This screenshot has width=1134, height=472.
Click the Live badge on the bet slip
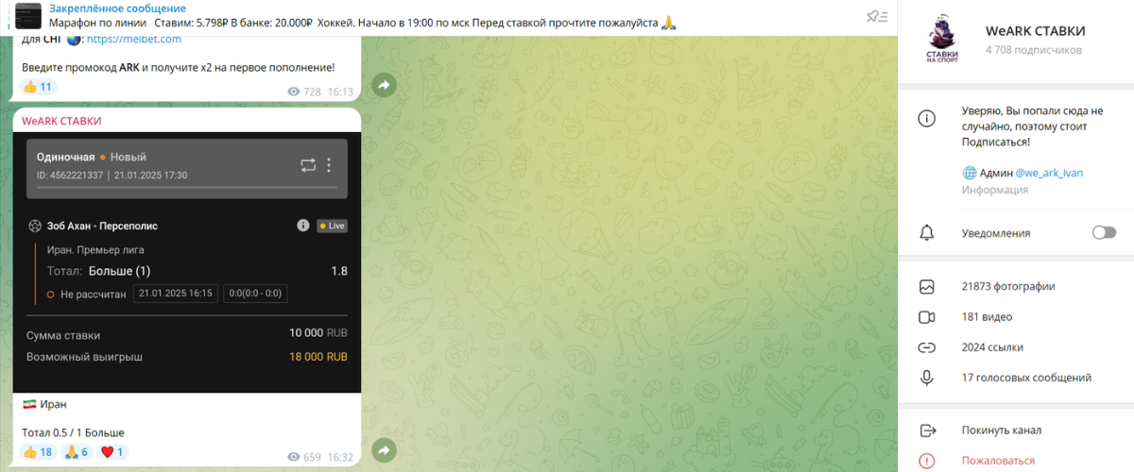(x=333, y=226)
